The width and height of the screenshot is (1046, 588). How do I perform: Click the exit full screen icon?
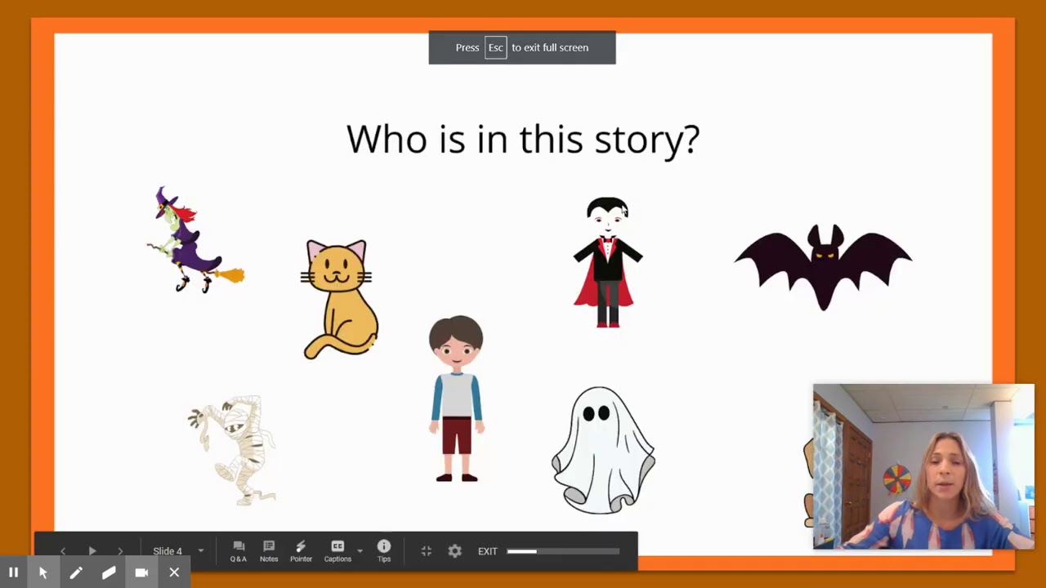pyautogui.click(x=427, y=551)
